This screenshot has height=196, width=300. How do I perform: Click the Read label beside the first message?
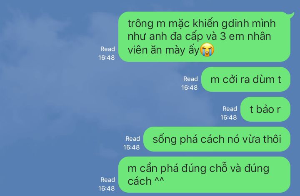tap(108, 49)
